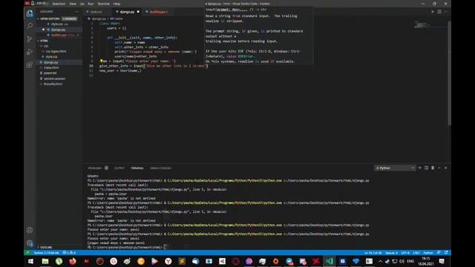
Task: Split the terminal pane
Action: click(x=426, y=168)
